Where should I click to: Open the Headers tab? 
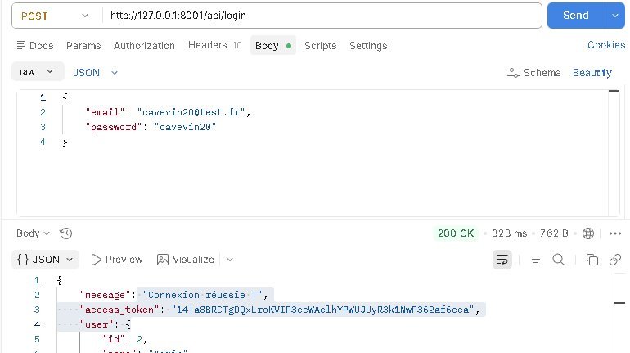click(214, 45)
